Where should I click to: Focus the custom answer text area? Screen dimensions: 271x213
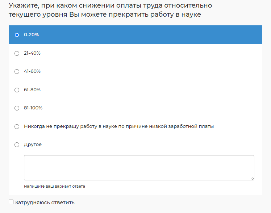pyautogui.click(x=139, y=167)
